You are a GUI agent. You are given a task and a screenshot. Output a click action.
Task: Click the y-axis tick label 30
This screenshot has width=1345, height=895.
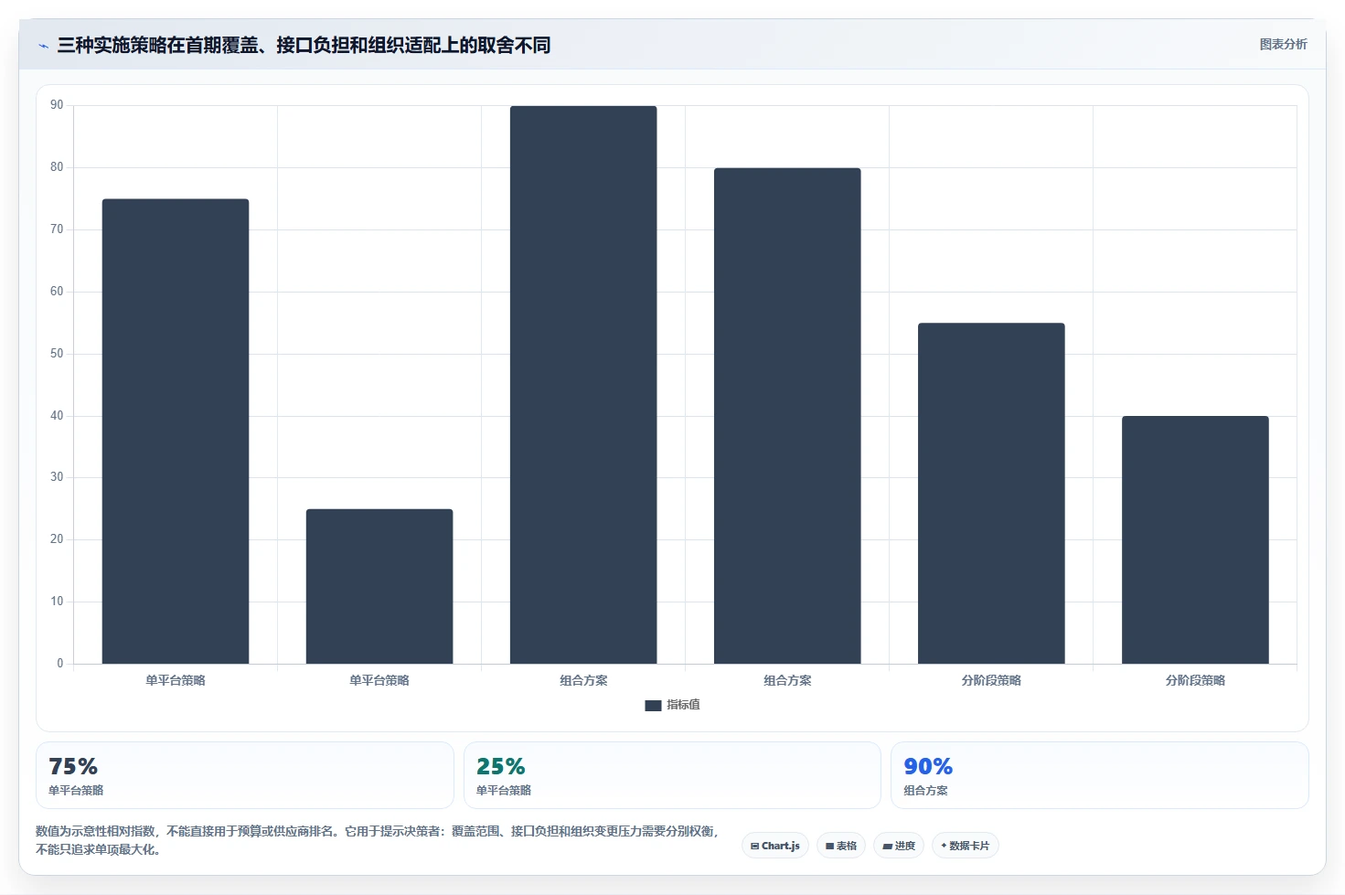pos(57,477)
